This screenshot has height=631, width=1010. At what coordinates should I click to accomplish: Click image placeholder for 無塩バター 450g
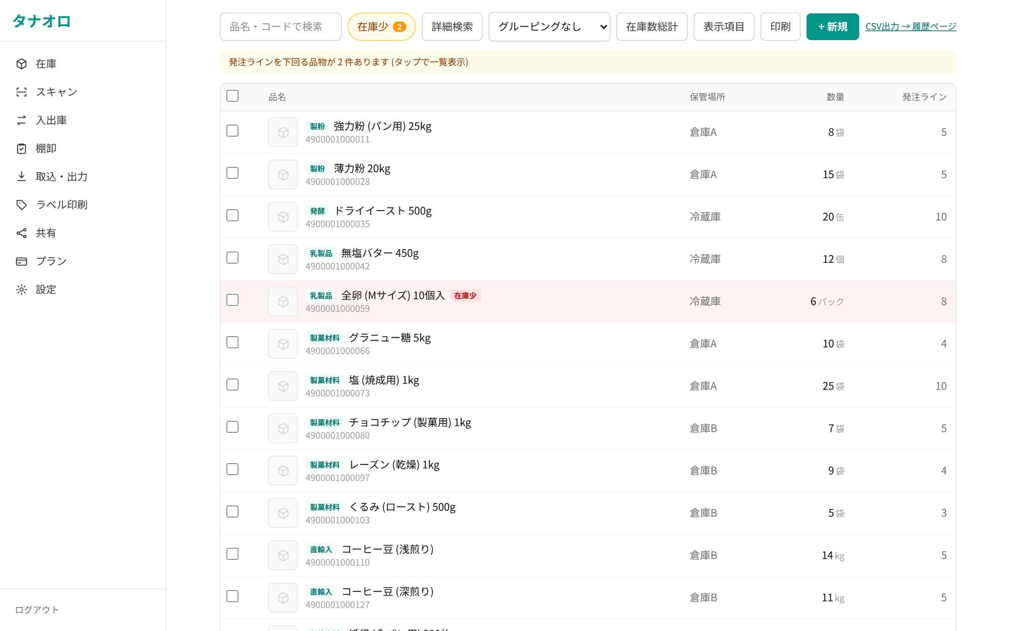click(283, 259)
